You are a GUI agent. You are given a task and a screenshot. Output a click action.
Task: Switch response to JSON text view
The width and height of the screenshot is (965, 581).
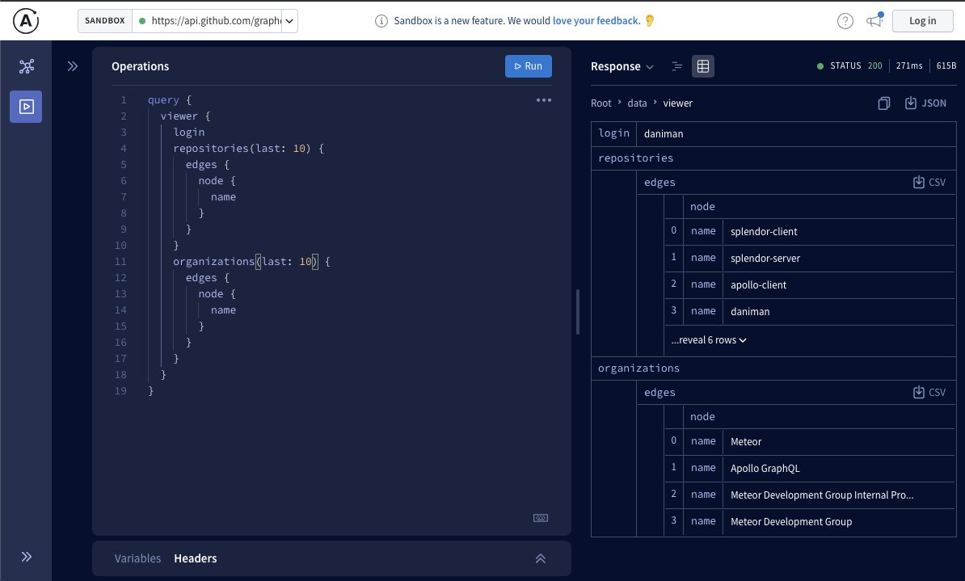tap(677, 66)
